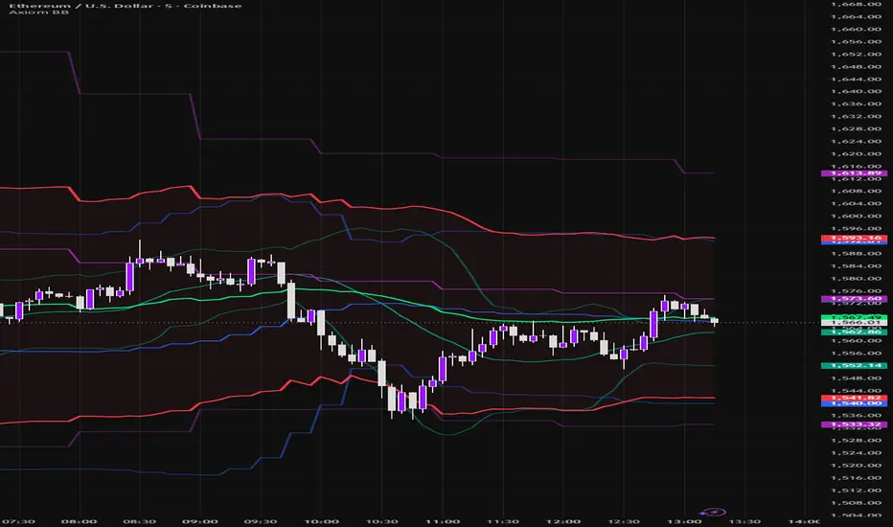Click the 12:00 time axis label
This screenshot has height=527, width=893.
click(x=563, y=521)
